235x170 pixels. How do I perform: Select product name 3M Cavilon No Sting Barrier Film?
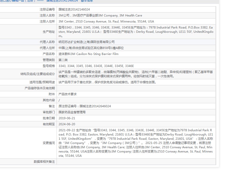88,54
